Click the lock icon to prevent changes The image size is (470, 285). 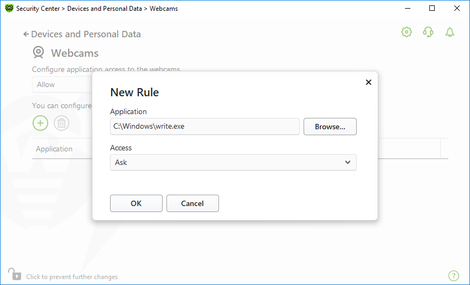[15, 274]
